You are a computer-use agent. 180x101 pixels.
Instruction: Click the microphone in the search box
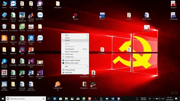[x=44, y=98]
